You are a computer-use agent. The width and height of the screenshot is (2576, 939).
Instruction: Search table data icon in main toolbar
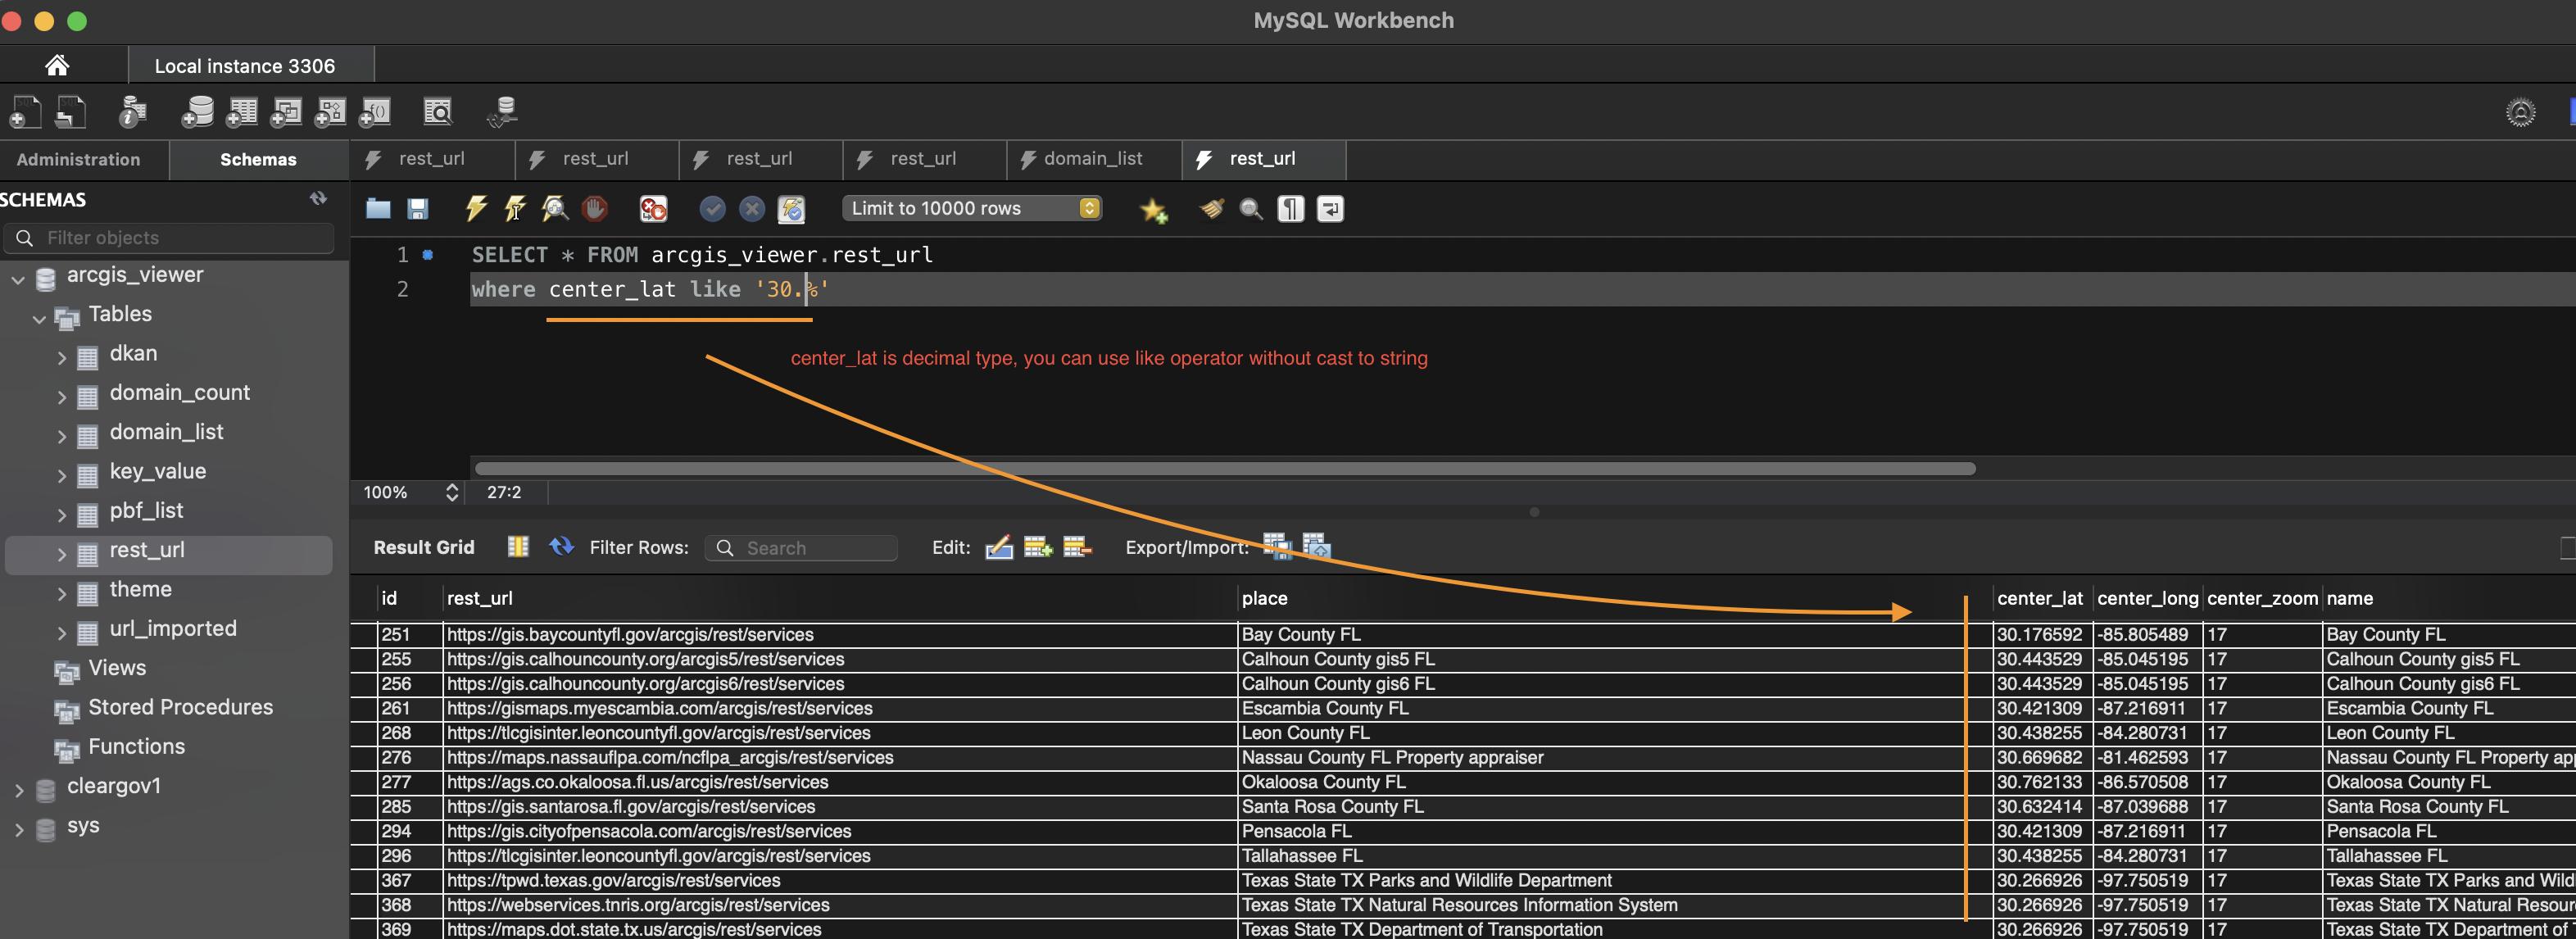point(438,112)
